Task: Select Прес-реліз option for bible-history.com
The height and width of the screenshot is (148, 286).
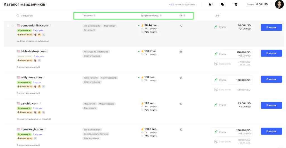Action: point(232,64)
